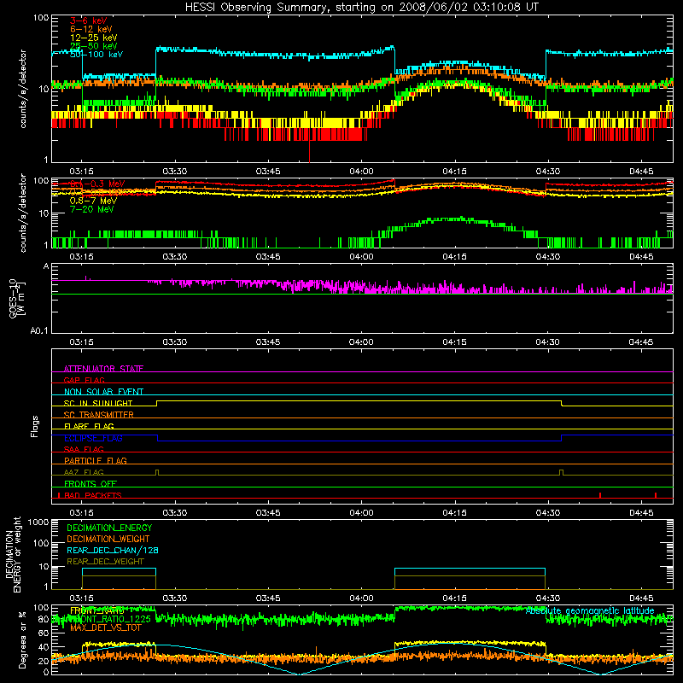Select the red 3-6 keV legend label
683x683 pixels.
point(89,20)
